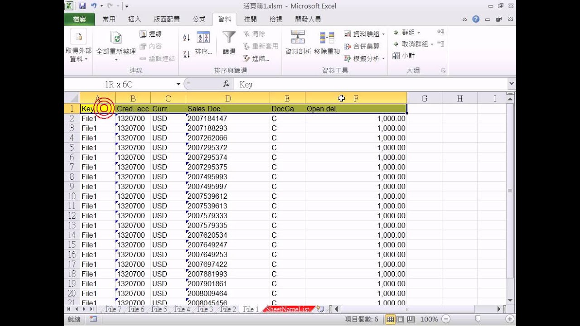
Task: Click the Select All corner button
Action: click(72, 98)
